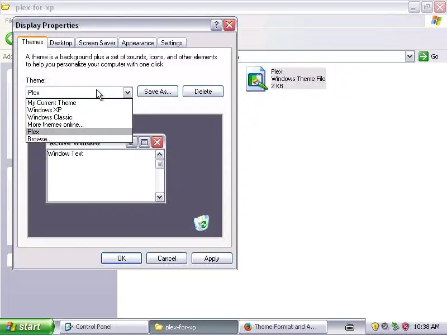Click the Apply button
The image size is (447, 335).
click(212, 259)
